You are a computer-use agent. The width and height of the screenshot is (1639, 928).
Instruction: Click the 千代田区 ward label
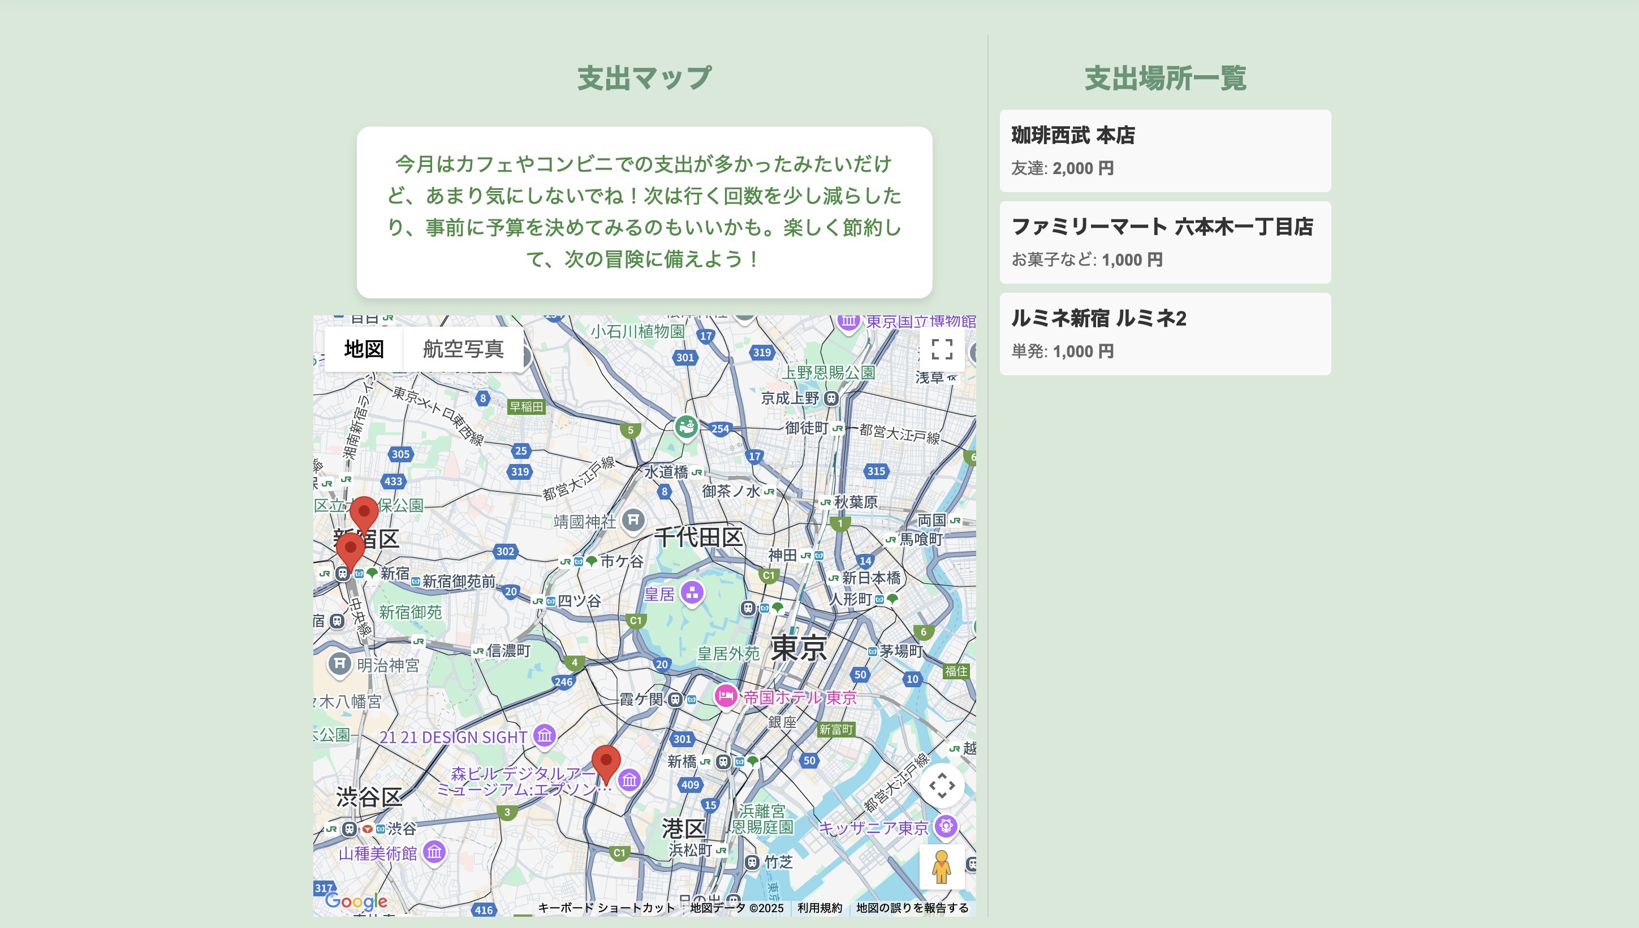click(699, 537)
